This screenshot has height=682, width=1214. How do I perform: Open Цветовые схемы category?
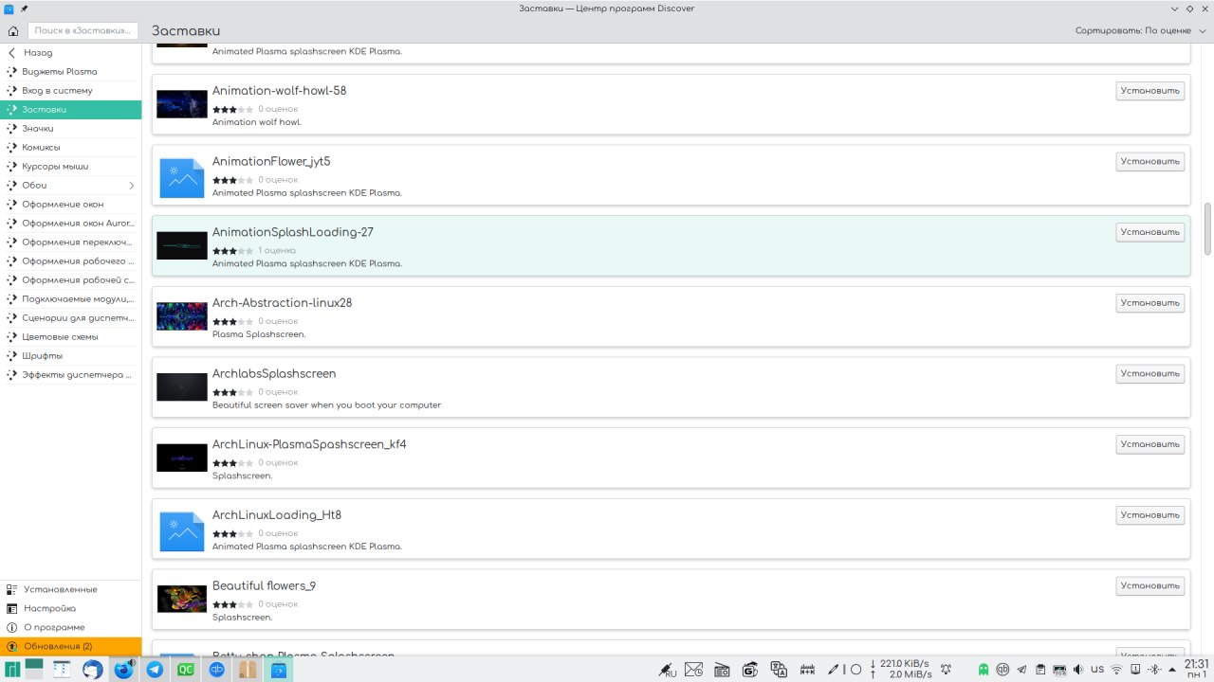[71, 337]
